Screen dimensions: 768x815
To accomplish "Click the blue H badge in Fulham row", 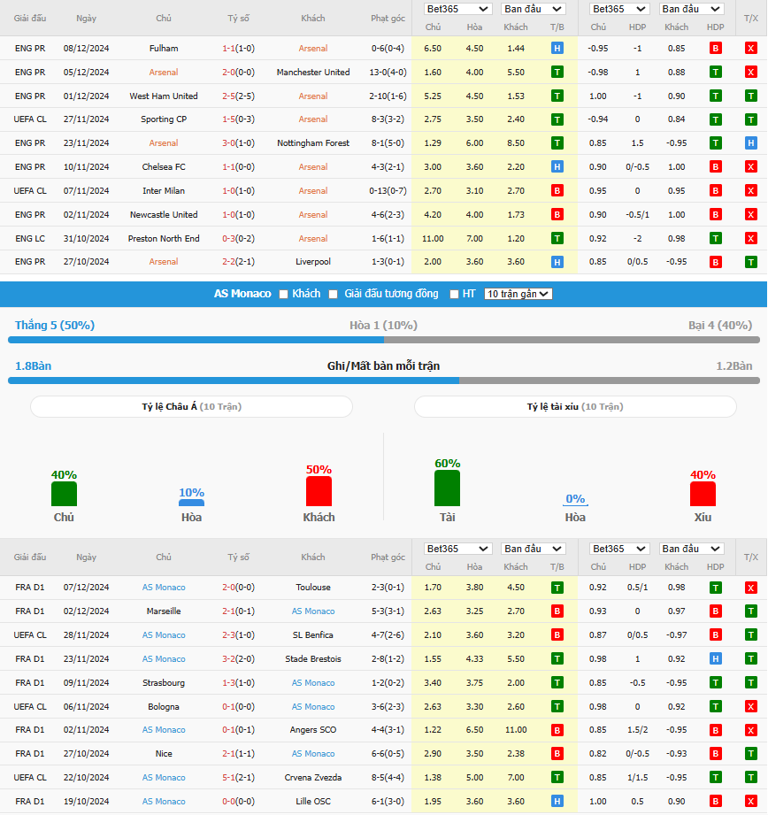I will (557, 49).
